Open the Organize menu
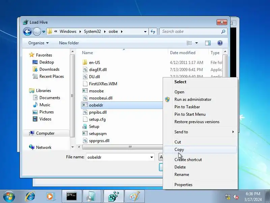 pyautogui.click(x=38, y=43)
